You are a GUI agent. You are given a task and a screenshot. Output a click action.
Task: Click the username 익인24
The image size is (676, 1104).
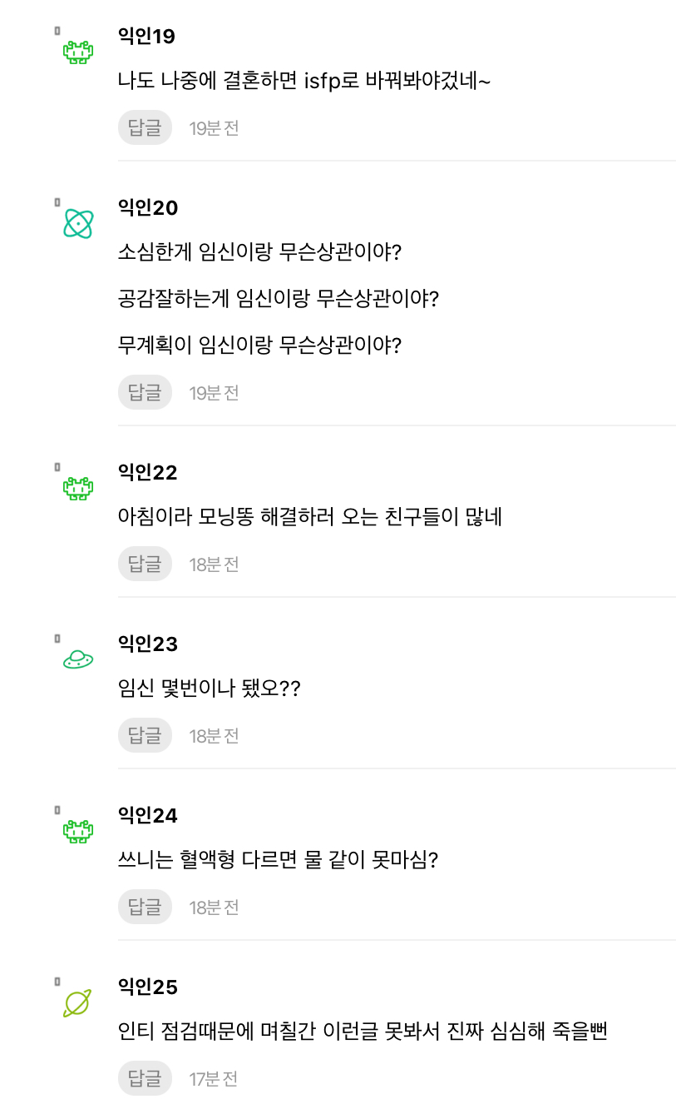pos(146,816)
